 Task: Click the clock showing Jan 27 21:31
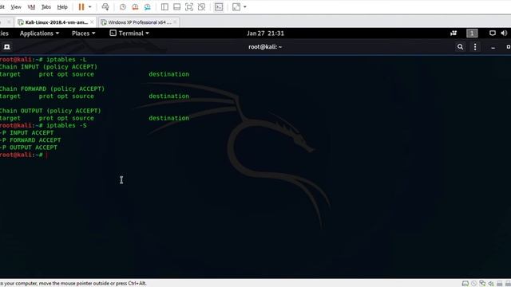click(x=265, y=33)
